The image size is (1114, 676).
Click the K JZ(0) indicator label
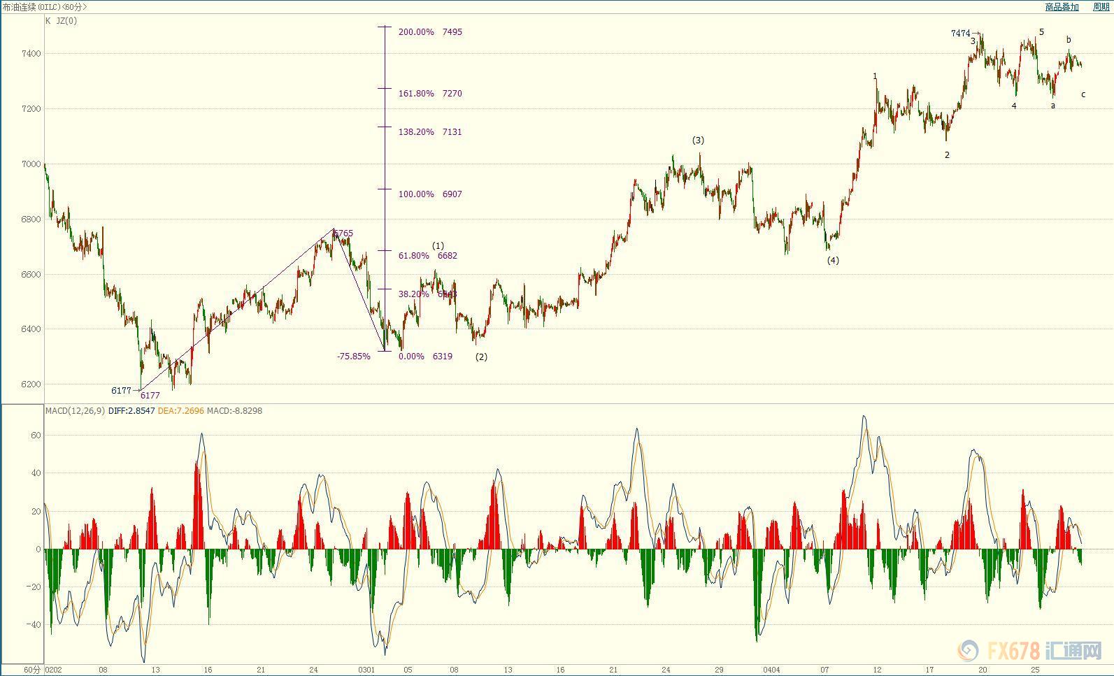pos(62,21)
